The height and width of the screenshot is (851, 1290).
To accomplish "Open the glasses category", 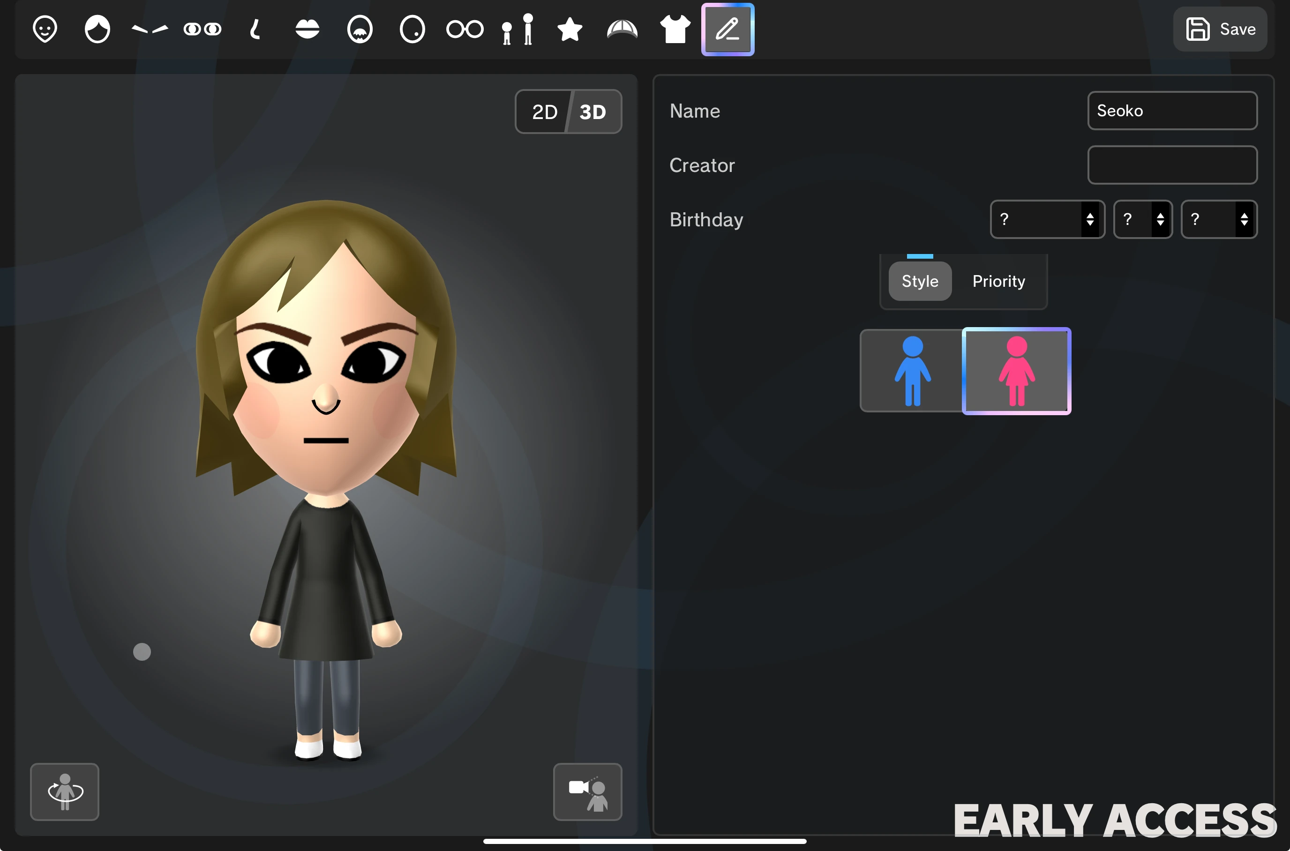I will point(465,30).
